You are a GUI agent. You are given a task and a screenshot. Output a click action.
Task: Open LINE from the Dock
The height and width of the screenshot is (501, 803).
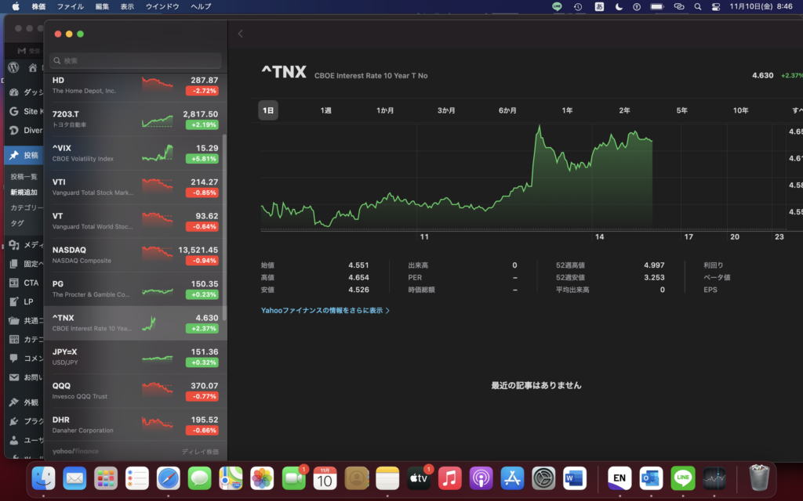pyautogui.click(x=682, y=477)
